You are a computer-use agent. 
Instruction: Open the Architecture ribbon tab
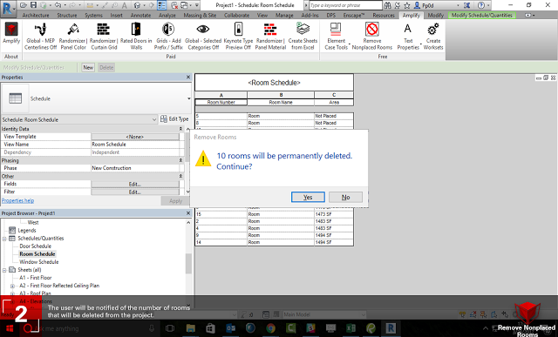[x=36, y=16]
